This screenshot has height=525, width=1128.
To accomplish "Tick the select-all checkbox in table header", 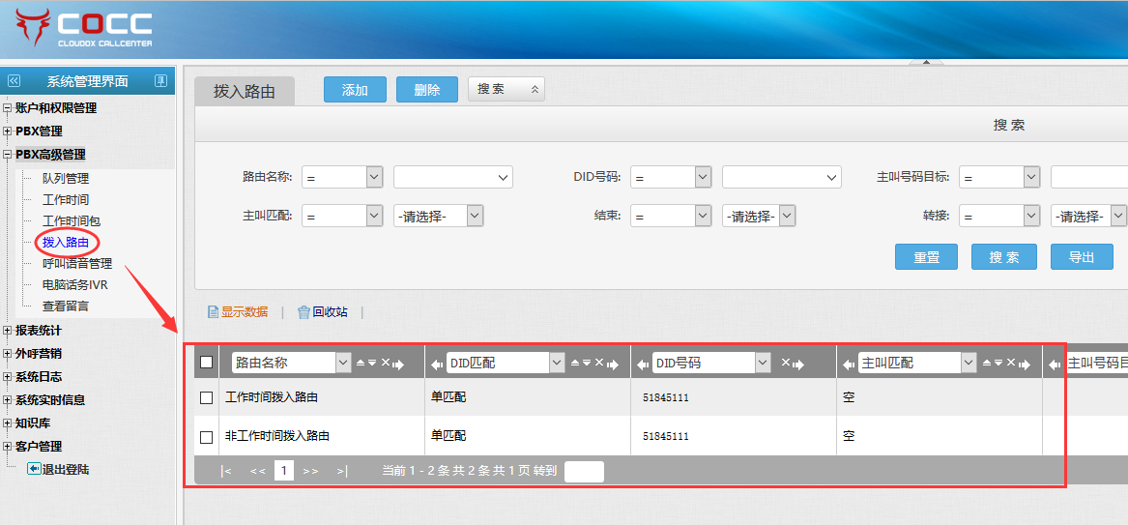I will pyautogui.click(x=206, y=363).
